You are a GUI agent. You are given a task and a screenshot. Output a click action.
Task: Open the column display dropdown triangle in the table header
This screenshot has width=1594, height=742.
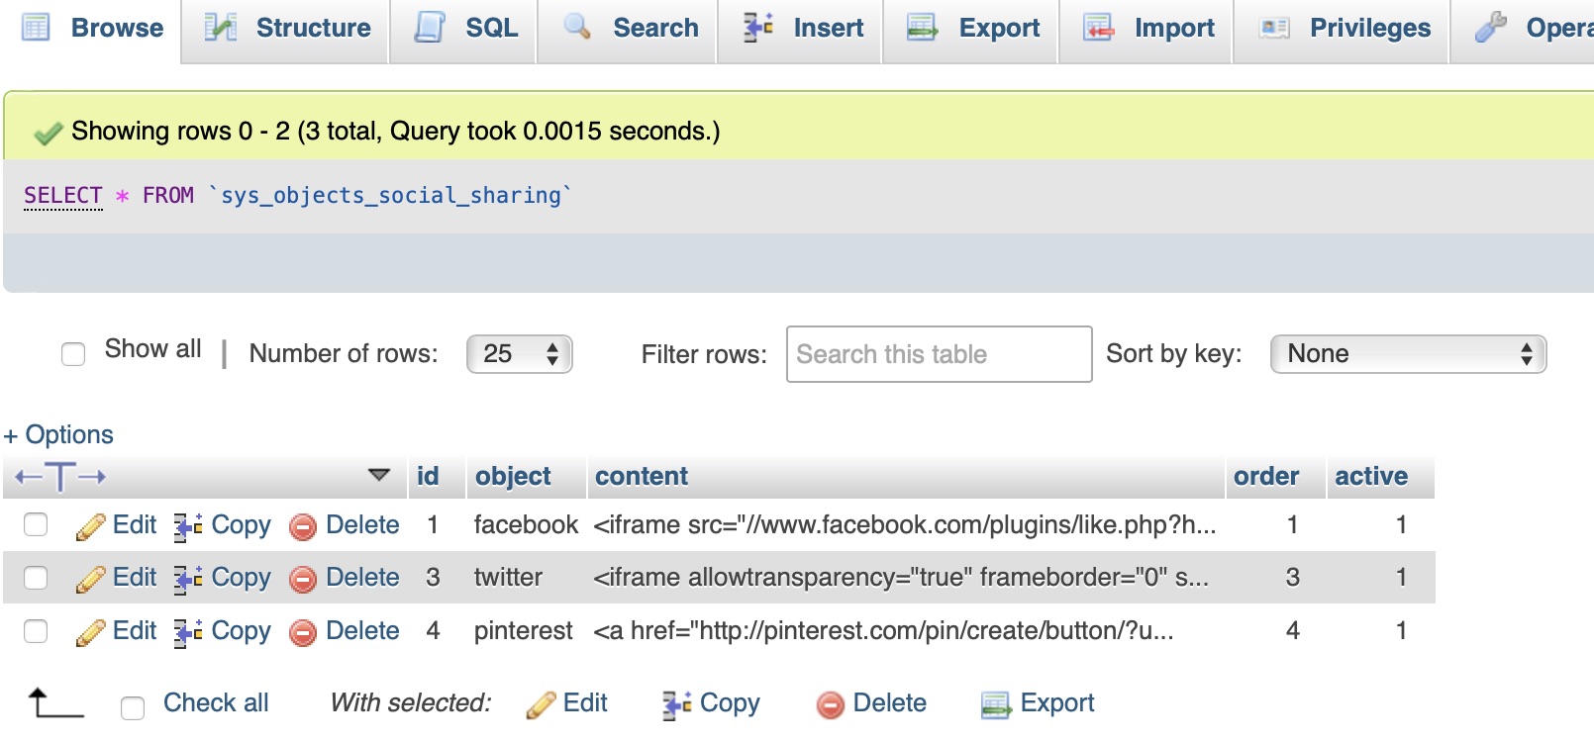pos(378,475)
